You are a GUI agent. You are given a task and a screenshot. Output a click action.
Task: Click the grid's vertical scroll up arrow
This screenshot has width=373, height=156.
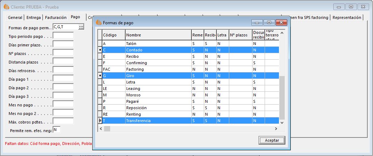pyautogui.click(x=282, y=33)
